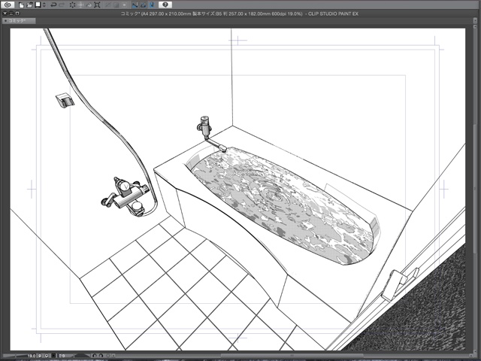Image resolution: width=481 pixels, height=361 pixels.
Task: Expand the save options stepper arrows
Action: 44,5
